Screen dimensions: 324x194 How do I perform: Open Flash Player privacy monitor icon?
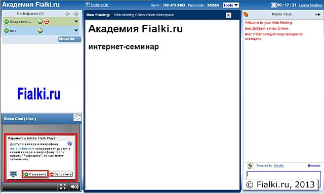point(13,174)
